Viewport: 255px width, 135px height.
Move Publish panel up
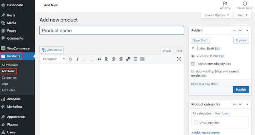click(234, 30)
